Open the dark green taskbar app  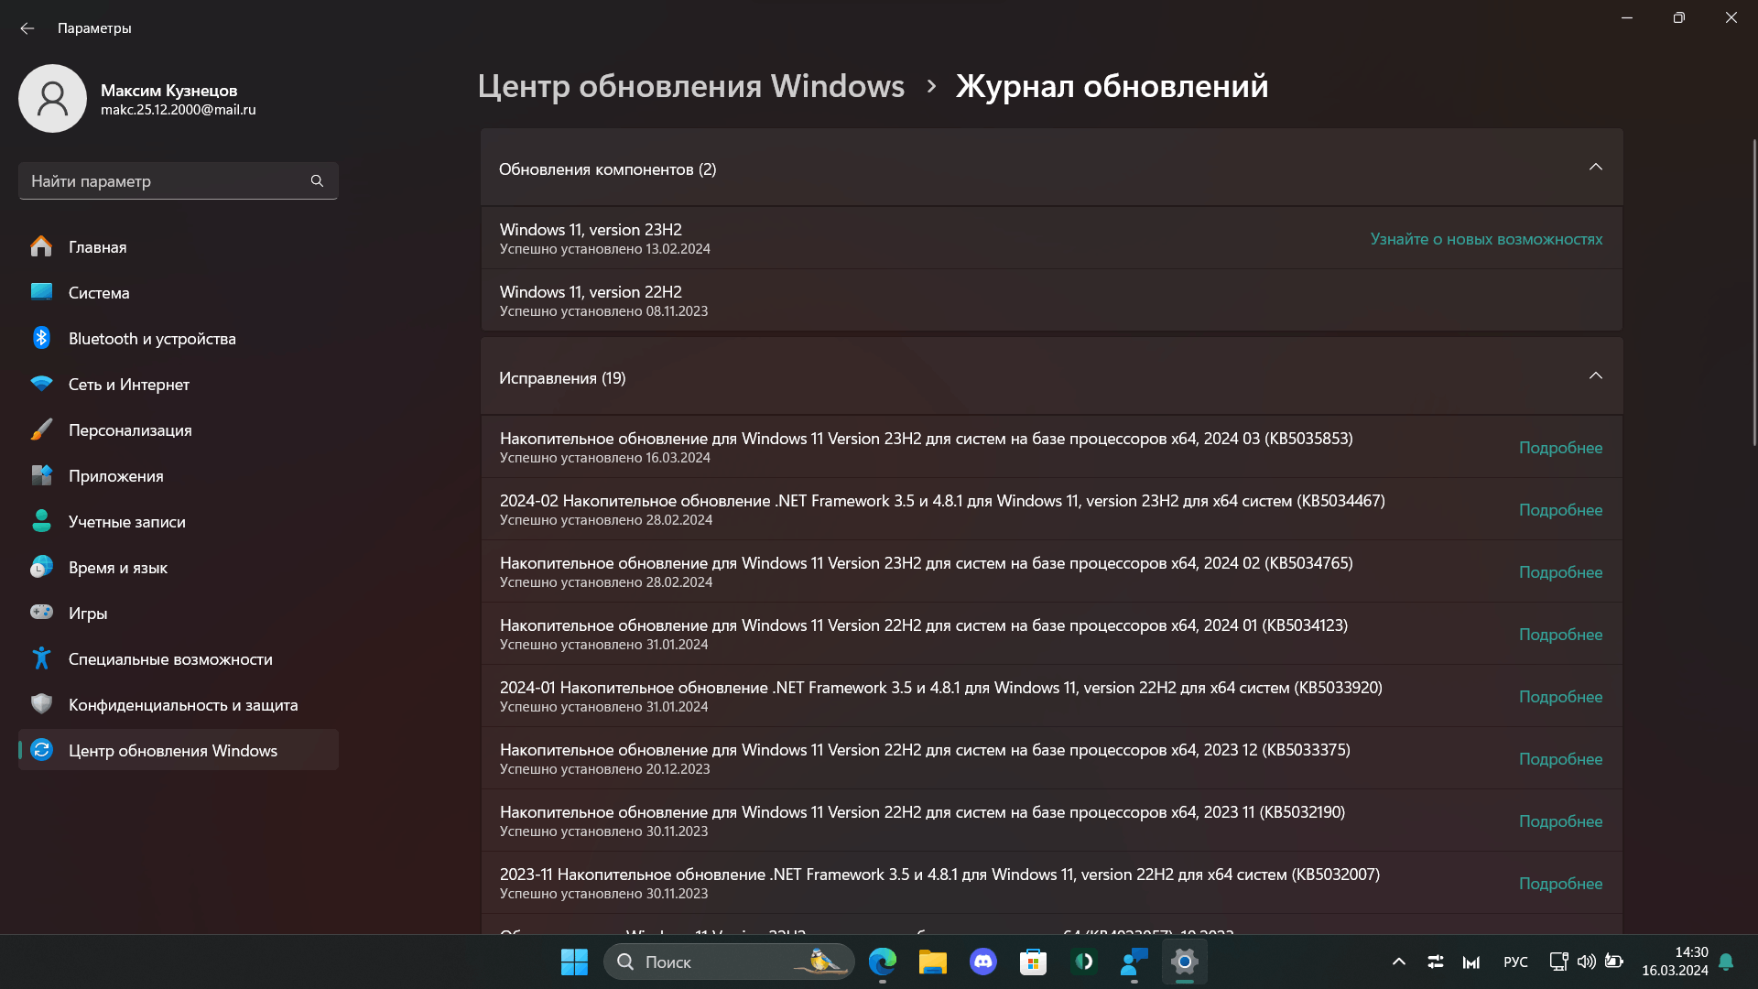point(1084,962)
